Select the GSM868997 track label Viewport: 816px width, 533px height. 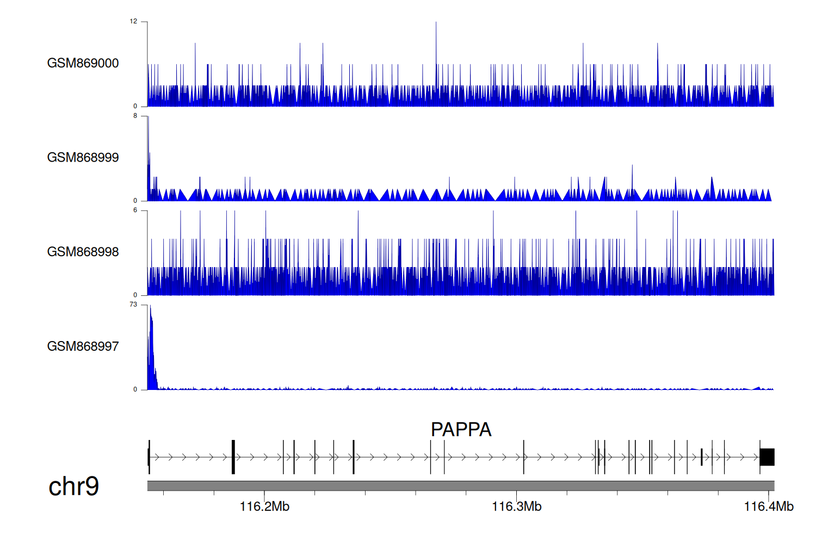(x=83, y=346)
